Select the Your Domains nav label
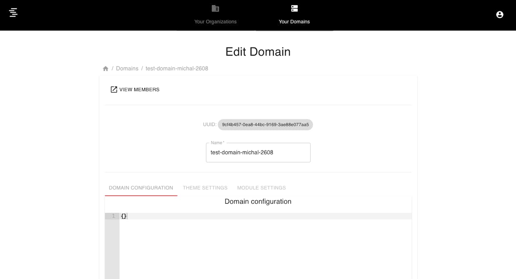Viewport: 516px width, 279px height. point(294,22)
